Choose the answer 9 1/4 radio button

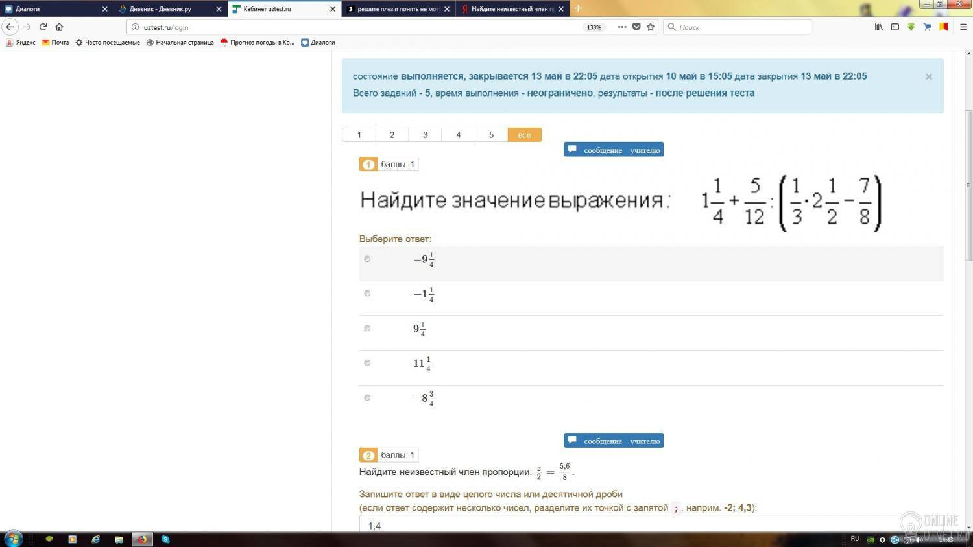pyautogui.click(x=367, y=328)
